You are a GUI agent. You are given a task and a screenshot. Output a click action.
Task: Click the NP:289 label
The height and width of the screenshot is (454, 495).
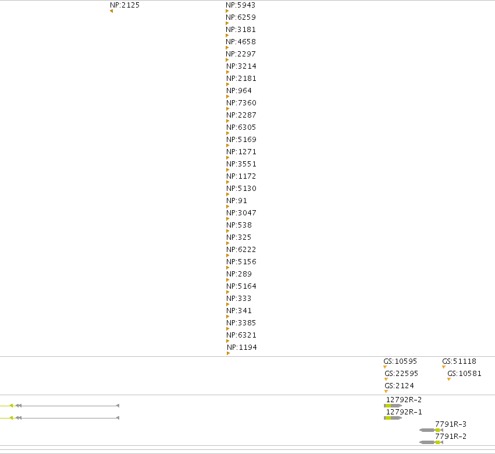(x=239, y=274)
